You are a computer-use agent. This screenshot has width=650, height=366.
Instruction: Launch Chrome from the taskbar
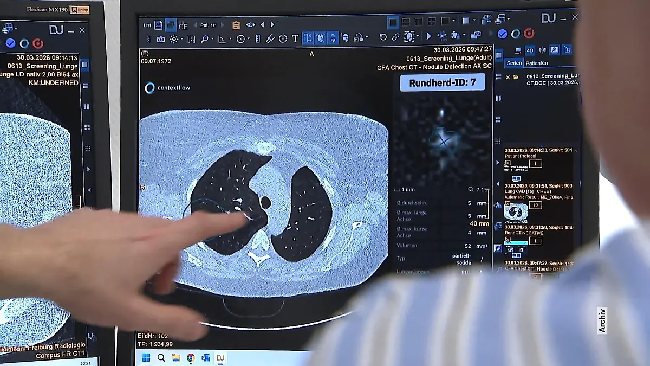tap(191, 358)
